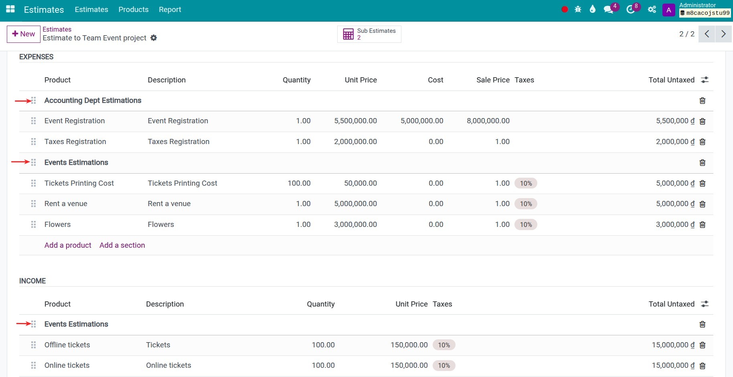Open the conversations icon with 4 badge
Screen dimensions: 733x377
pyautogui.click(x=609, y=10)
